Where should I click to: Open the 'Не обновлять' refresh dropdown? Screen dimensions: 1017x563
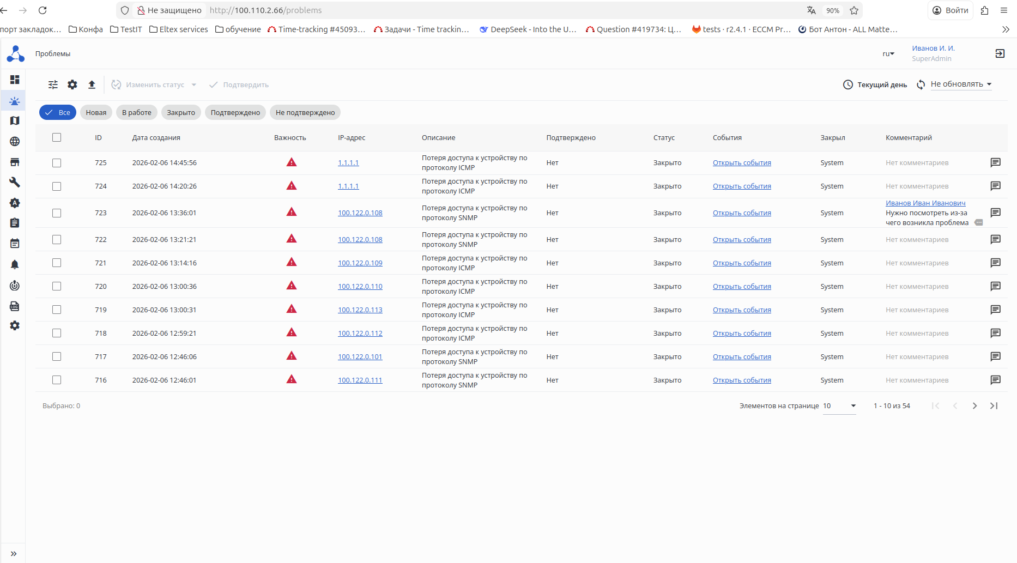coord(961,84)
